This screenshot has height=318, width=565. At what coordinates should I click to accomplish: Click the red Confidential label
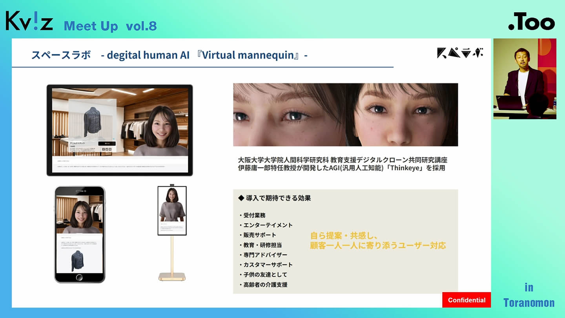pos(467,300)
